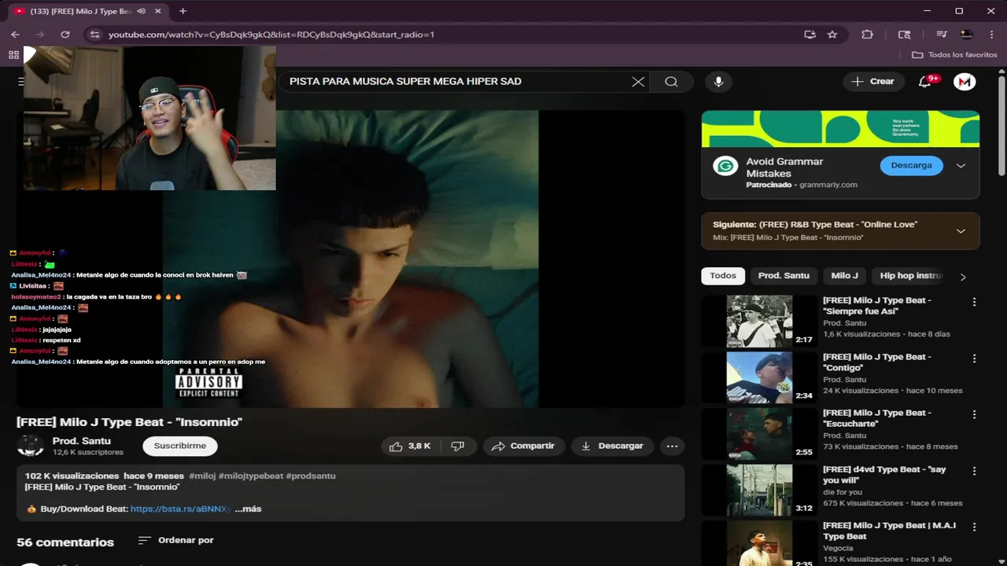Dislike the video with the thumbs down

point(458,446)
